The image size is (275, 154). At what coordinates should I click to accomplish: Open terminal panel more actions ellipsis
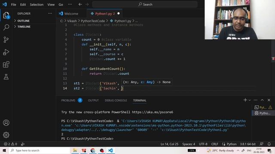256,100
